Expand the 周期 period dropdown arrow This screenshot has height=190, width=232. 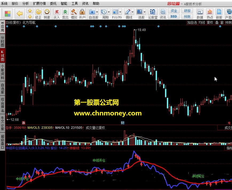109,12
